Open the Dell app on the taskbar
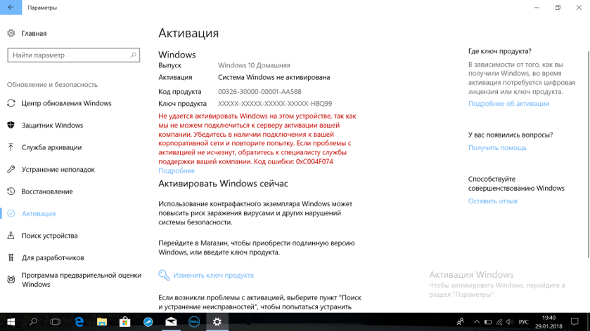This screenshot has height=331, width=590. tap(194, 322)
